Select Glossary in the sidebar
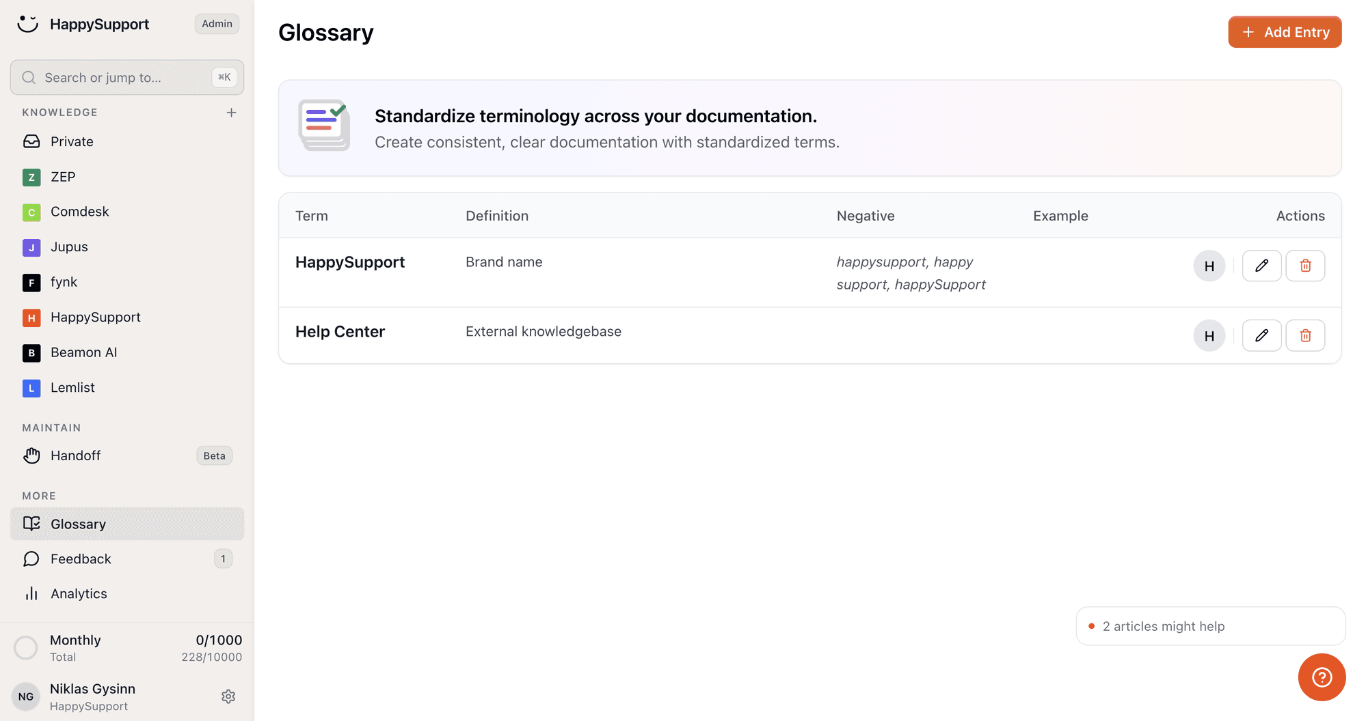 (x=127, y=524)
